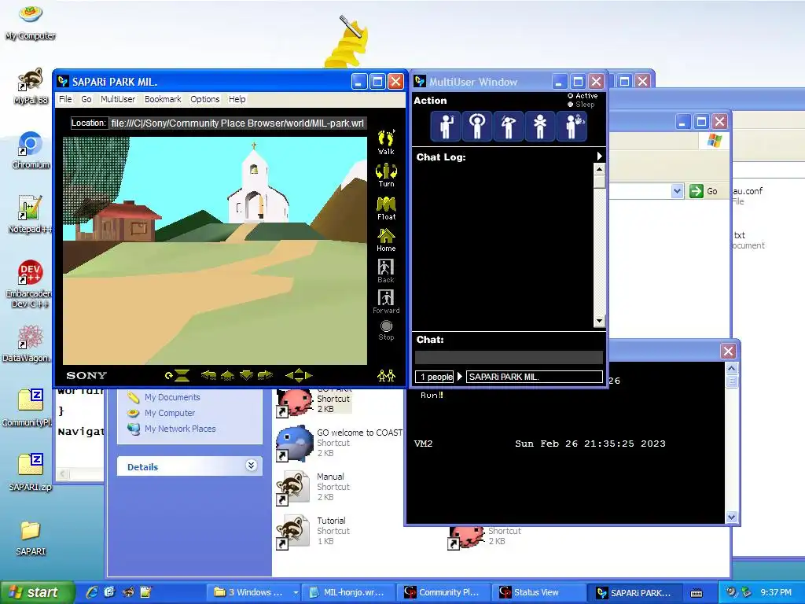Select the Active status radio button
This screenshot has height=604, width=805.
tap(571, 95)
